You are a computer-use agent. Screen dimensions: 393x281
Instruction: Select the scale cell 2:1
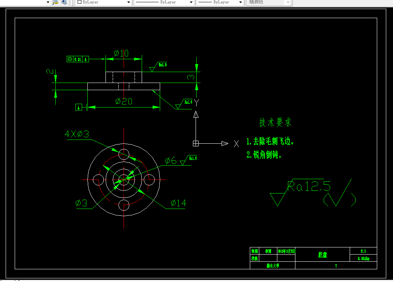364,251
